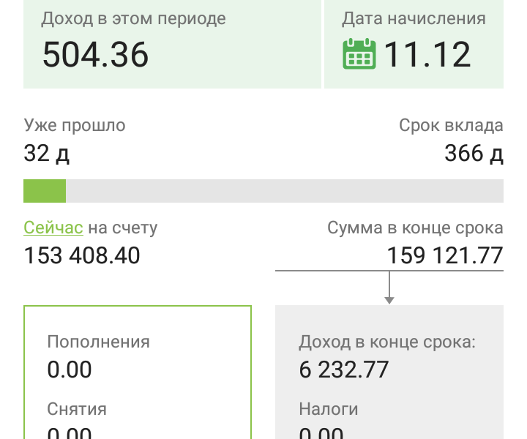Click the Дата начисления label
Screen dimensions: 527x439
pos(414,19)
